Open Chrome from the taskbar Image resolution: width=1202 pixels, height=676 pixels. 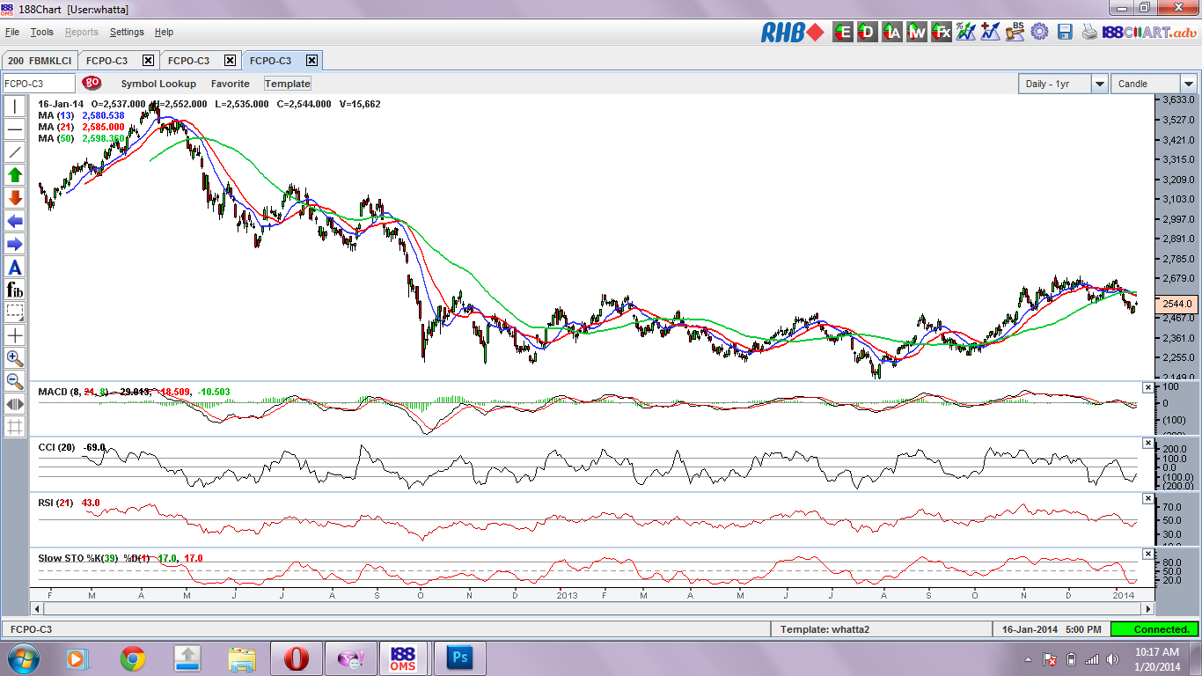[x=133, y=658]
